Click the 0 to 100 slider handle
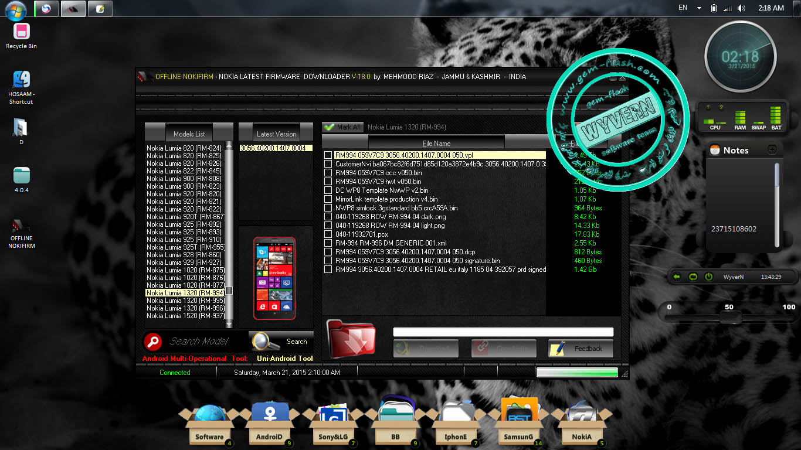Image resolution: width=801 pixels, height=450 pixels. tap(731, 318)
